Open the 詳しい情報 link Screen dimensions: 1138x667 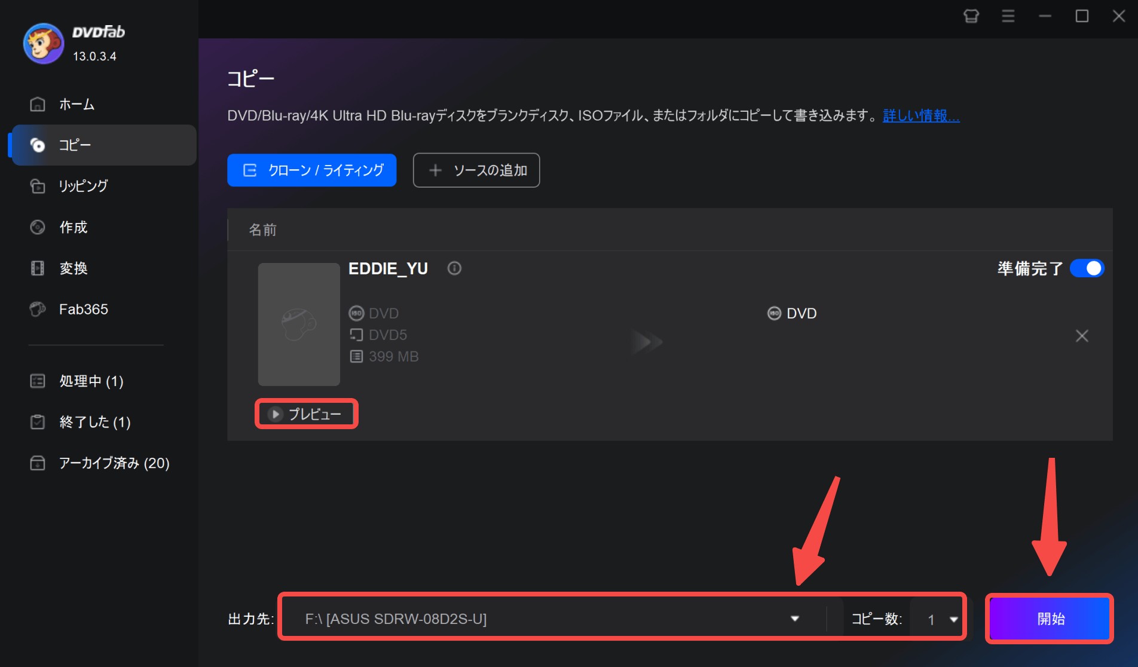click(x=921, y=115)
